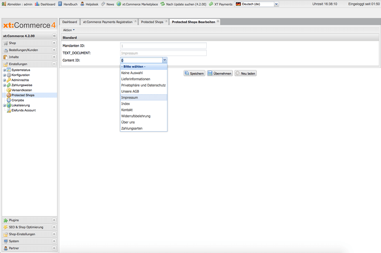
Task: Choose Über uns from the dropdown list
Action: coord(144,122)
